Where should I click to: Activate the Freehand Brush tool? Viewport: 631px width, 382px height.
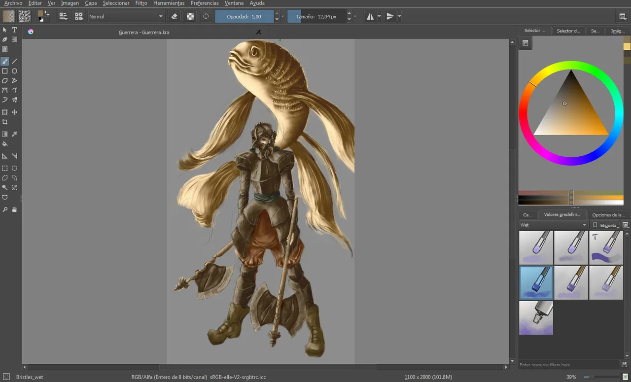point(5,62)
